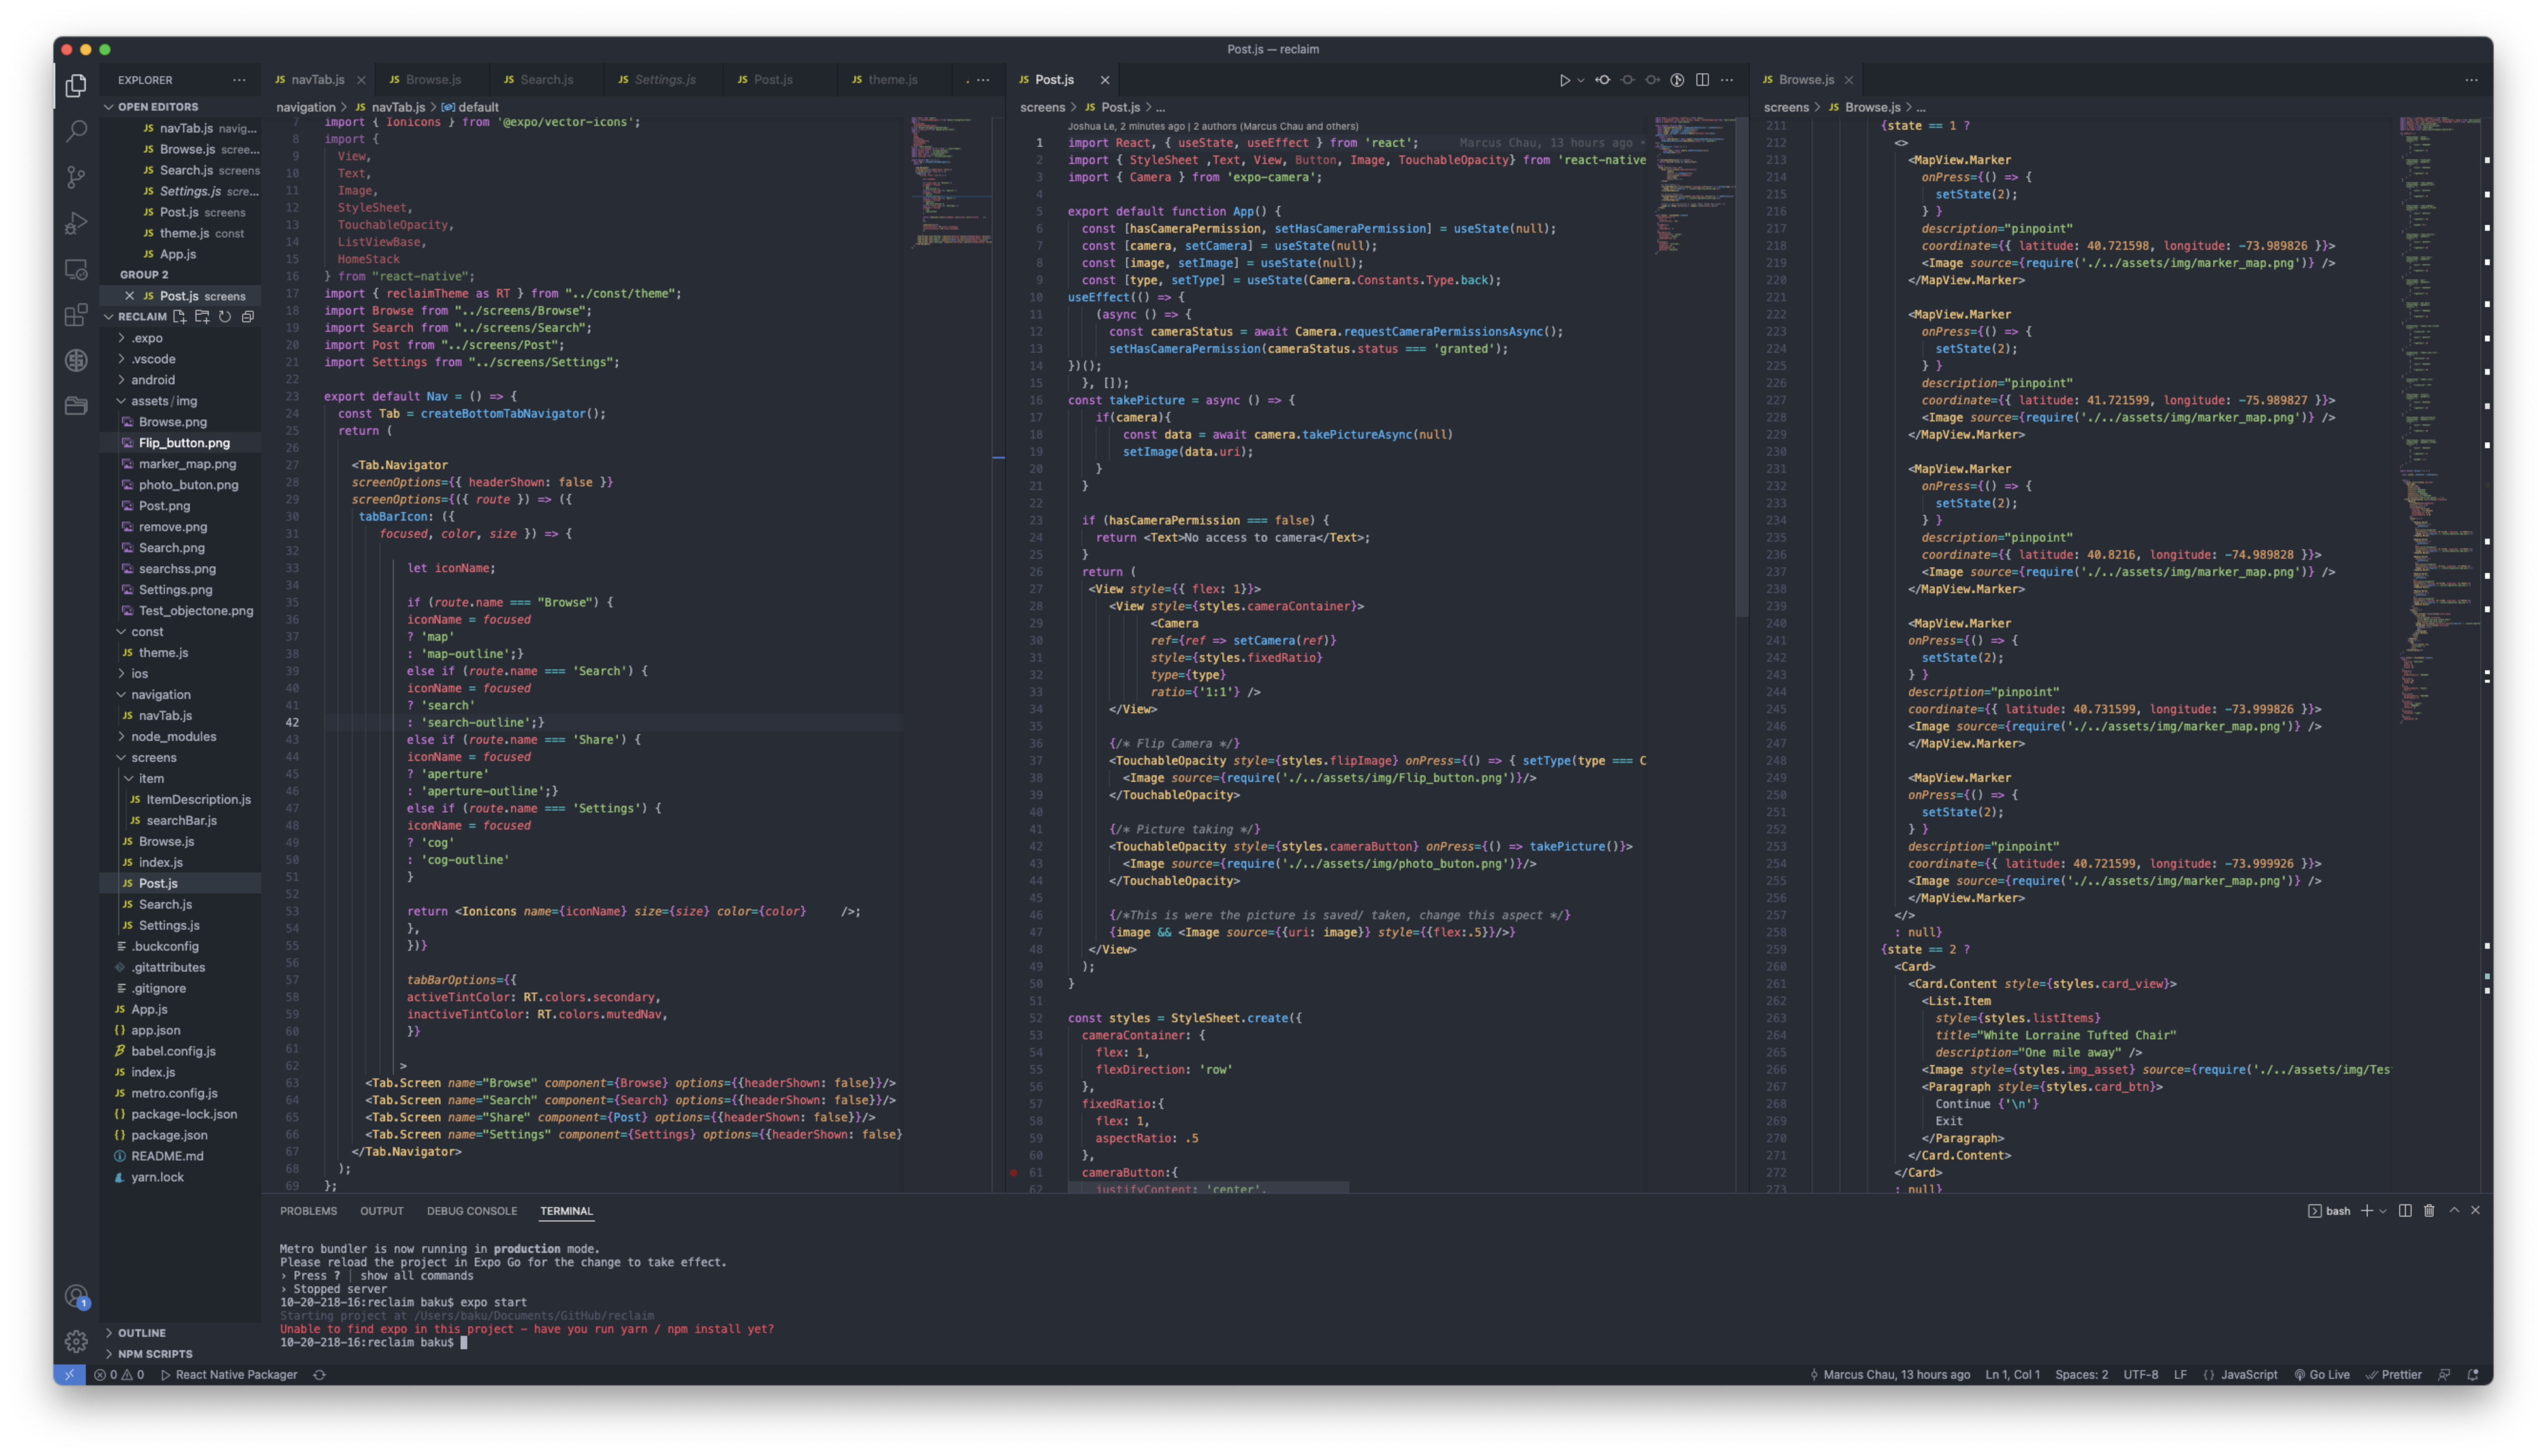Open the Extensions view in activity bar
Screen dimensions: 2547x1456
tap(76, 315)
